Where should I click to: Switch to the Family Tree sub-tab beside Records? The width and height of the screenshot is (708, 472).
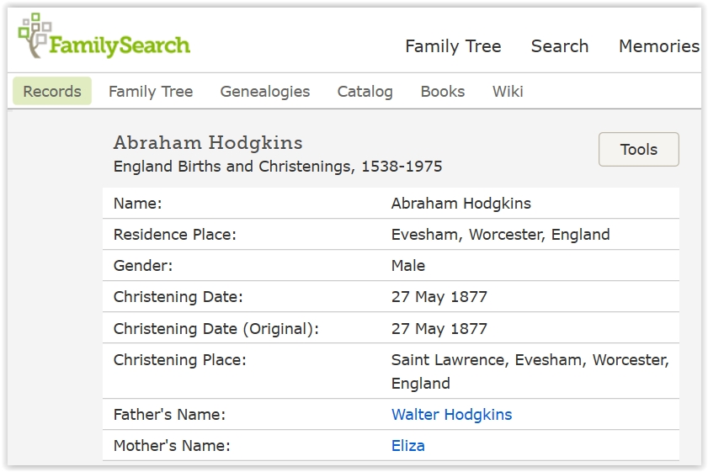click(151, 92)
